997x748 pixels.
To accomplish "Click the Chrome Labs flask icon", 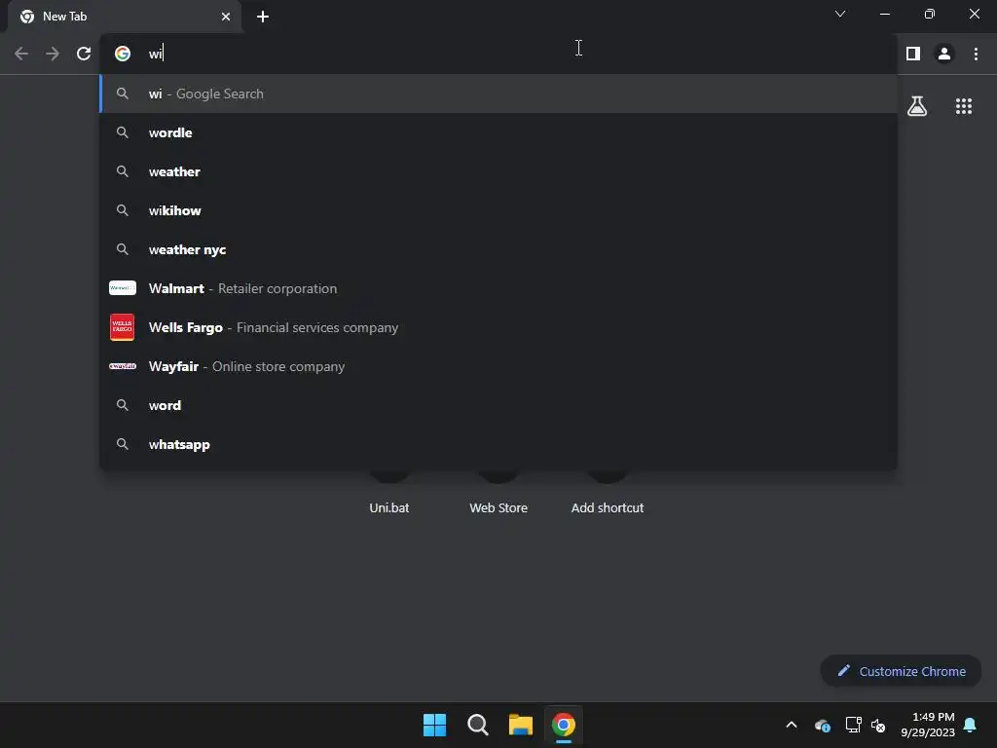I will pyautogui.click(x=917, y=105).
